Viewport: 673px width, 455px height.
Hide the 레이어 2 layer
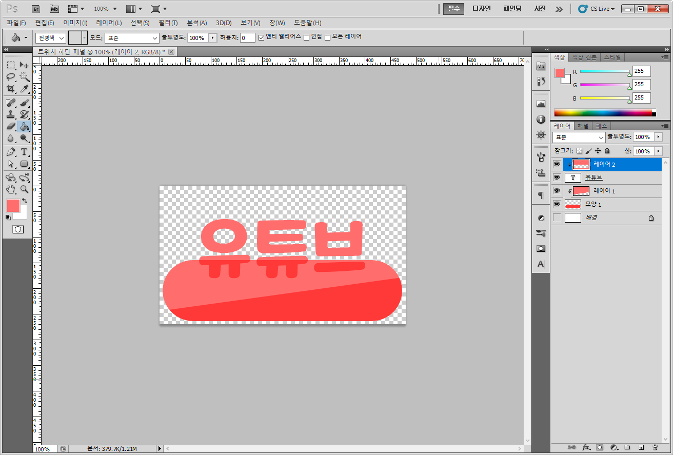557,164
